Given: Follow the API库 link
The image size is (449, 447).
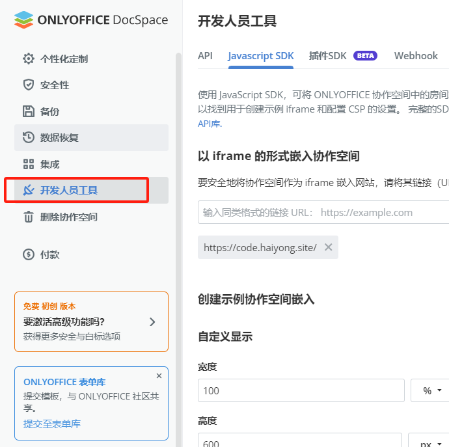Looking at the screenshot, I should coord(210,124).
